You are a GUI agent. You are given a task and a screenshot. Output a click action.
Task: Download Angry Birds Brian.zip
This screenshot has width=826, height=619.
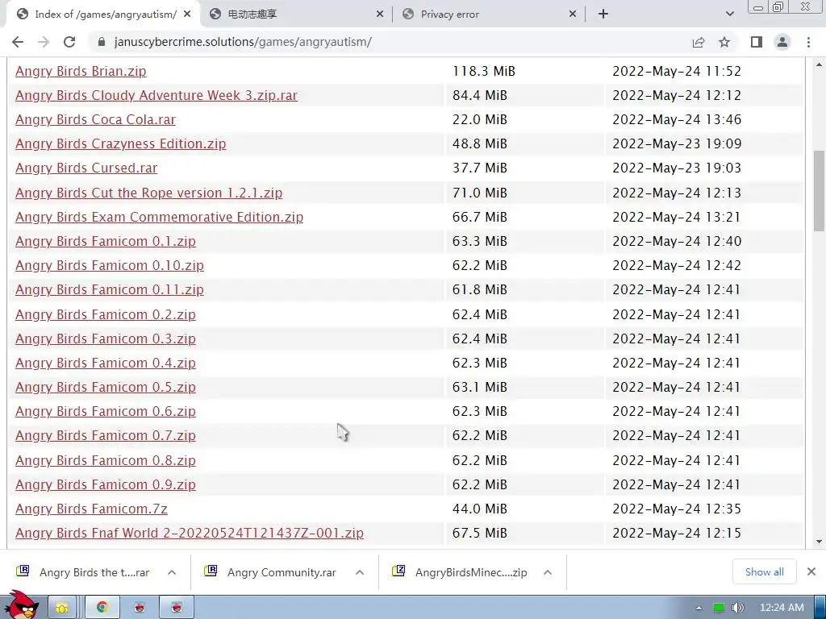point(81,71)
